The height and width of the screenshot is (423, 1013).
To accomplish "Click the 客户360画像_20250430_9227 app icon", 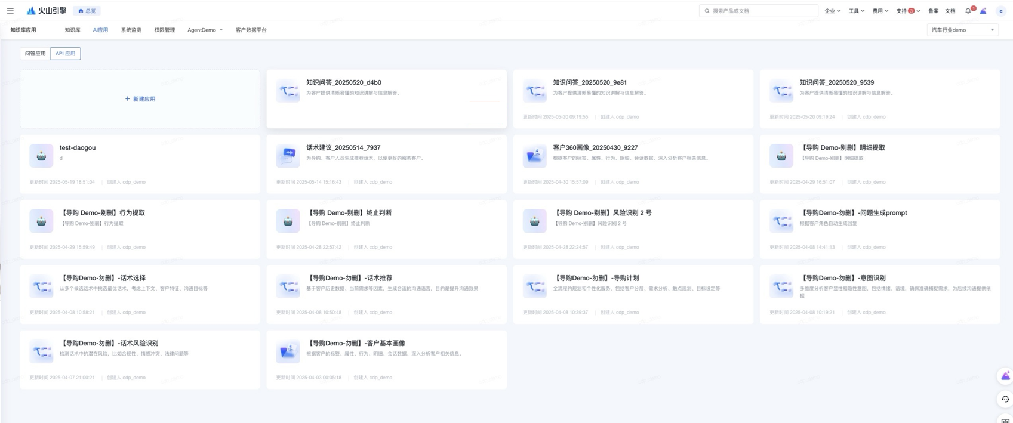I will (x=534, y=156).
